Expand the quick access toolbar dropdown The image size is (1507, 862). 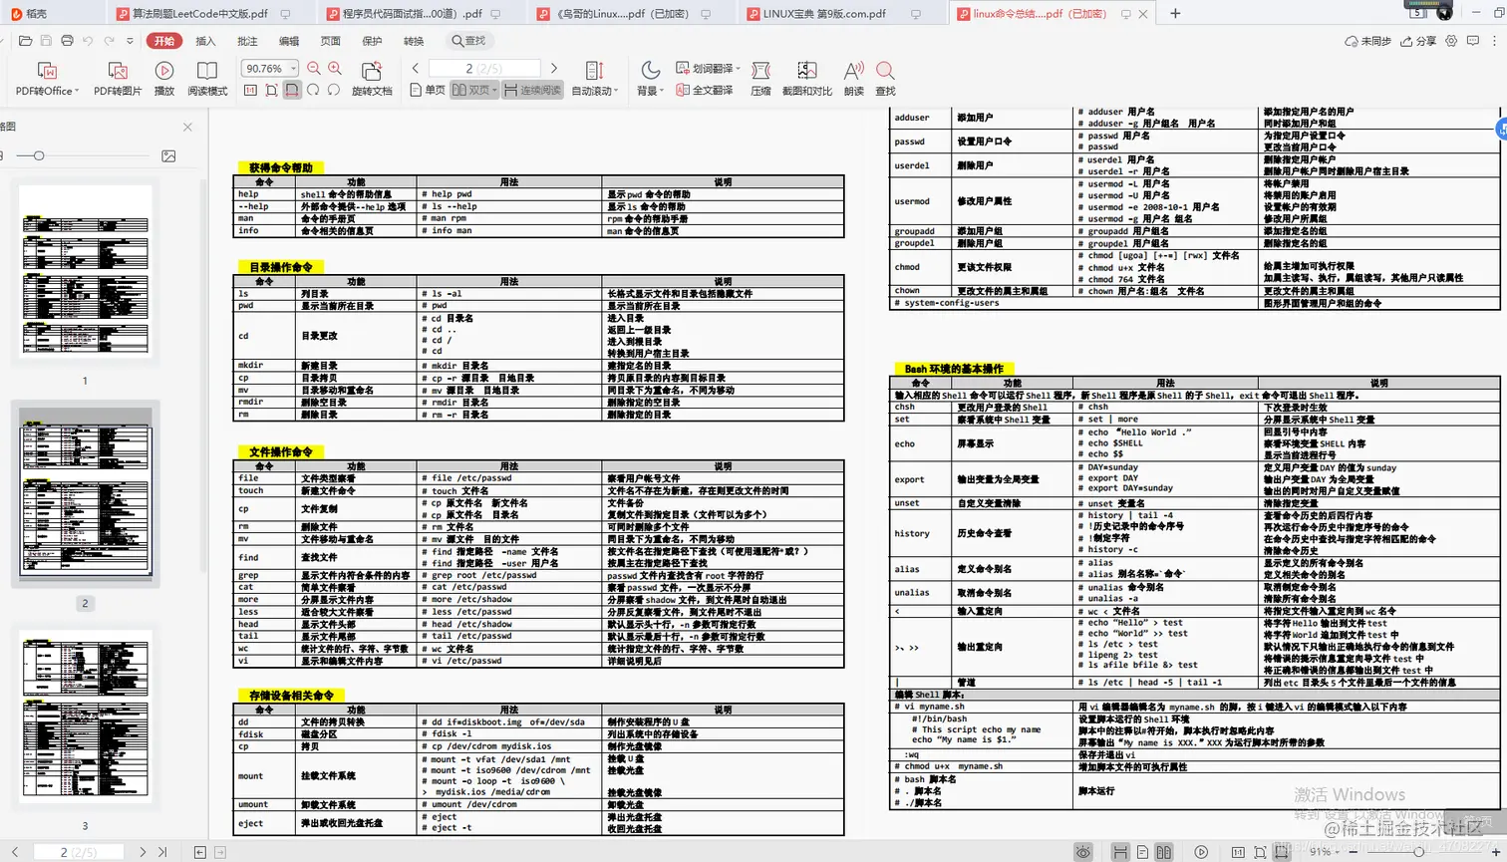tap(130, 42)
